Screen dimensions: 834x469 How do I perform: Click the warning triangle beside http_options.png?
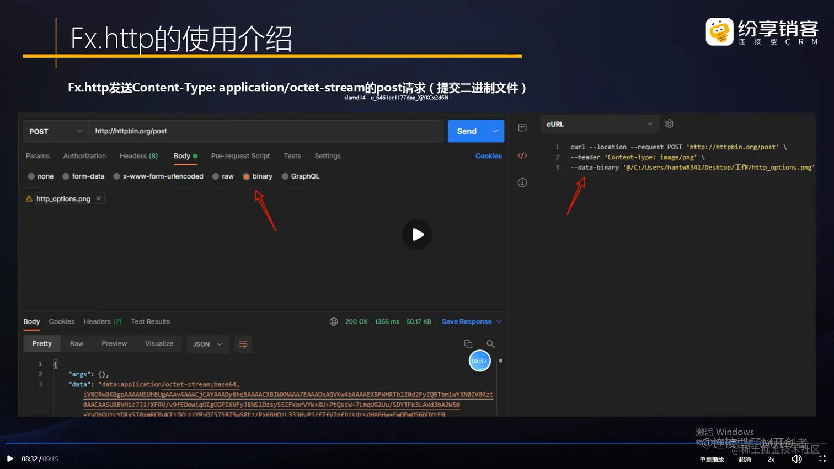click(29, 198)
